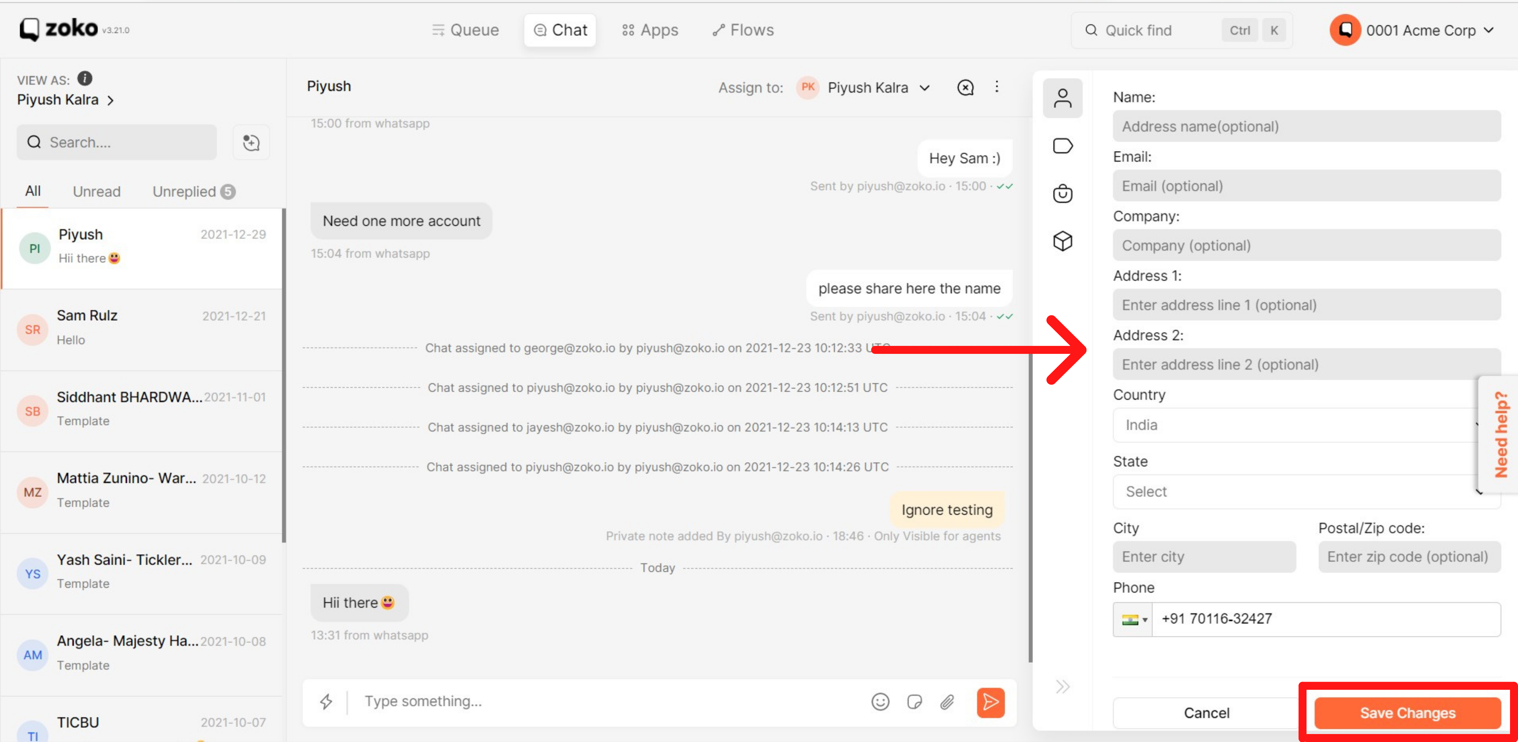The image size is (1518, 742).
Task: Click the SR avatar of Sam Rulz
Action: click(33, 330)
